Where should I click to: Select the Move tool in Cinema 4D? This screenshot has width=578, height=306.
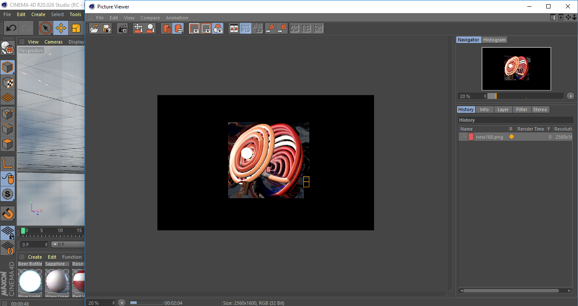[61, 28]
